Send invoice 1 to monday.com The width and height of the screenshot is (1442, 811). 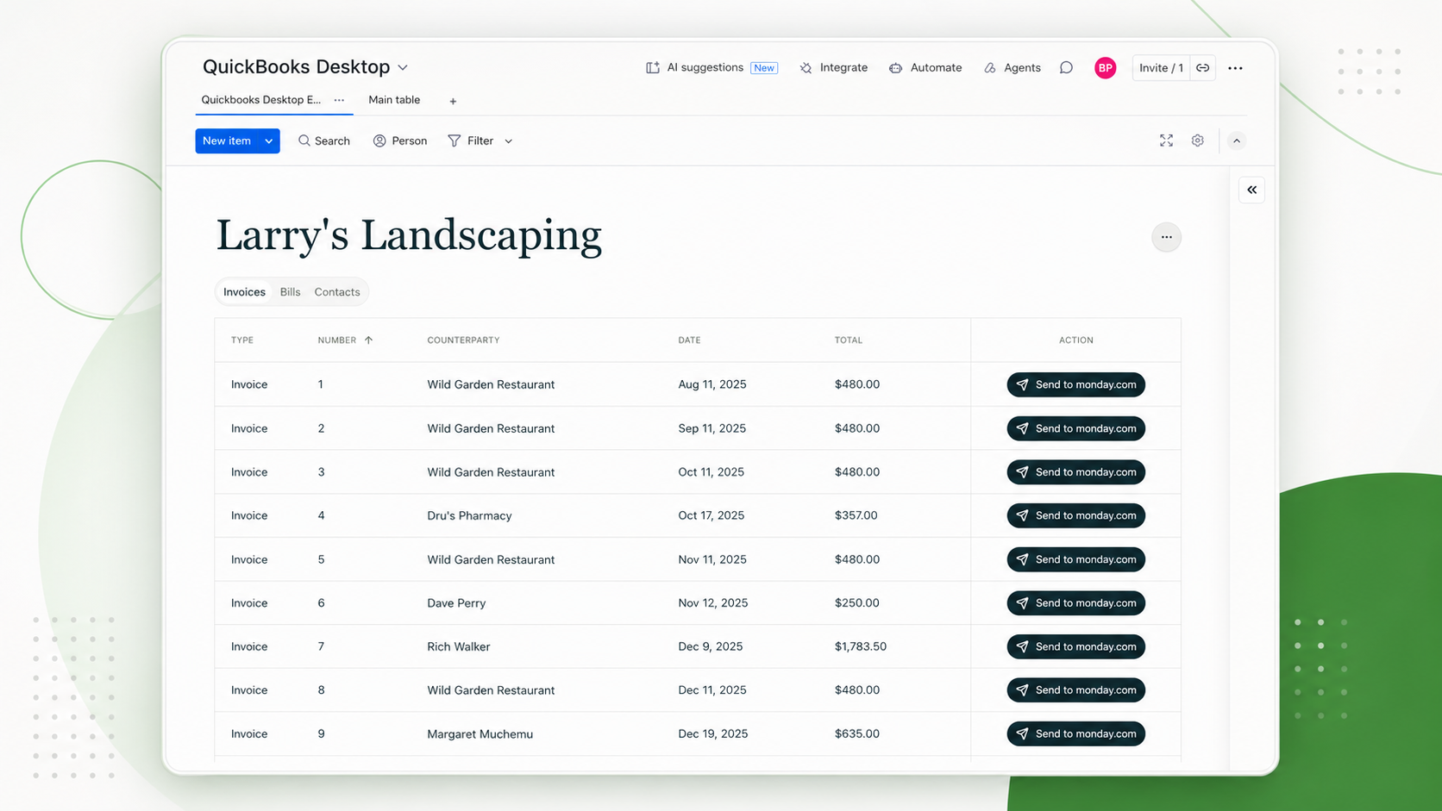1075,384
